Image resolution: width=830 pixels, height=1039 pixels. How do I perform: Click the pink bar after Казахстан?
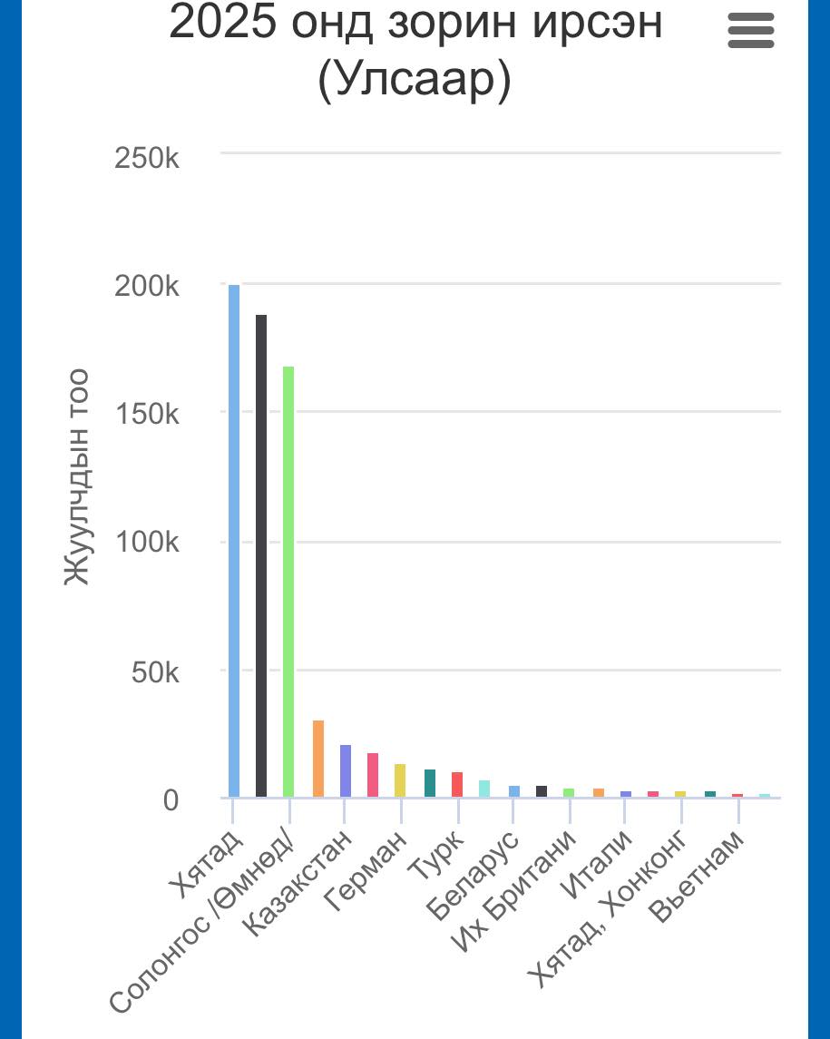tap(373, 775)
